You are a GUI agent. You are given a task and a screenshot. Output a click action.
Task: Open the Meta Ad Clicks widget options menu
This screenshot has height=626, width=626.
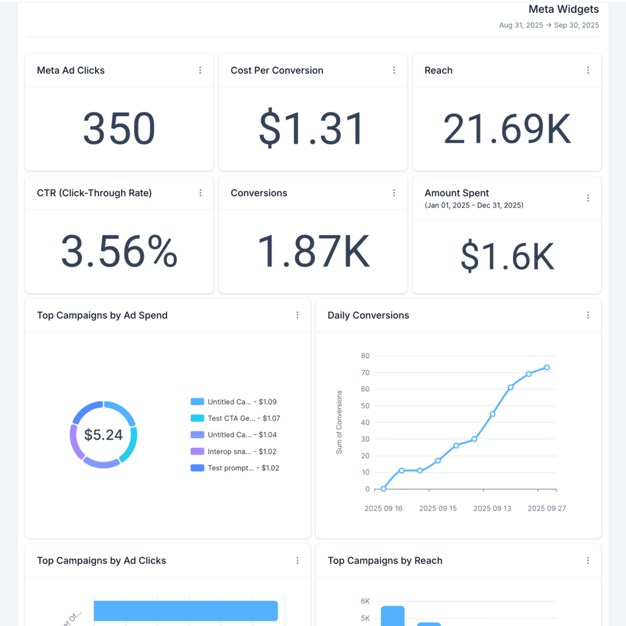[x=200, y=70]
